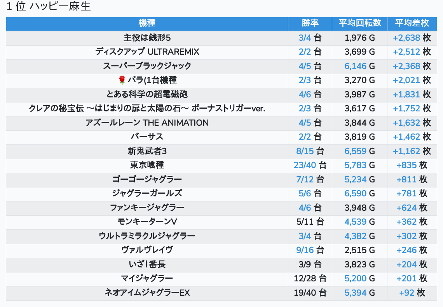Select the 主役は銭形5 machine name

click(147, 38)
